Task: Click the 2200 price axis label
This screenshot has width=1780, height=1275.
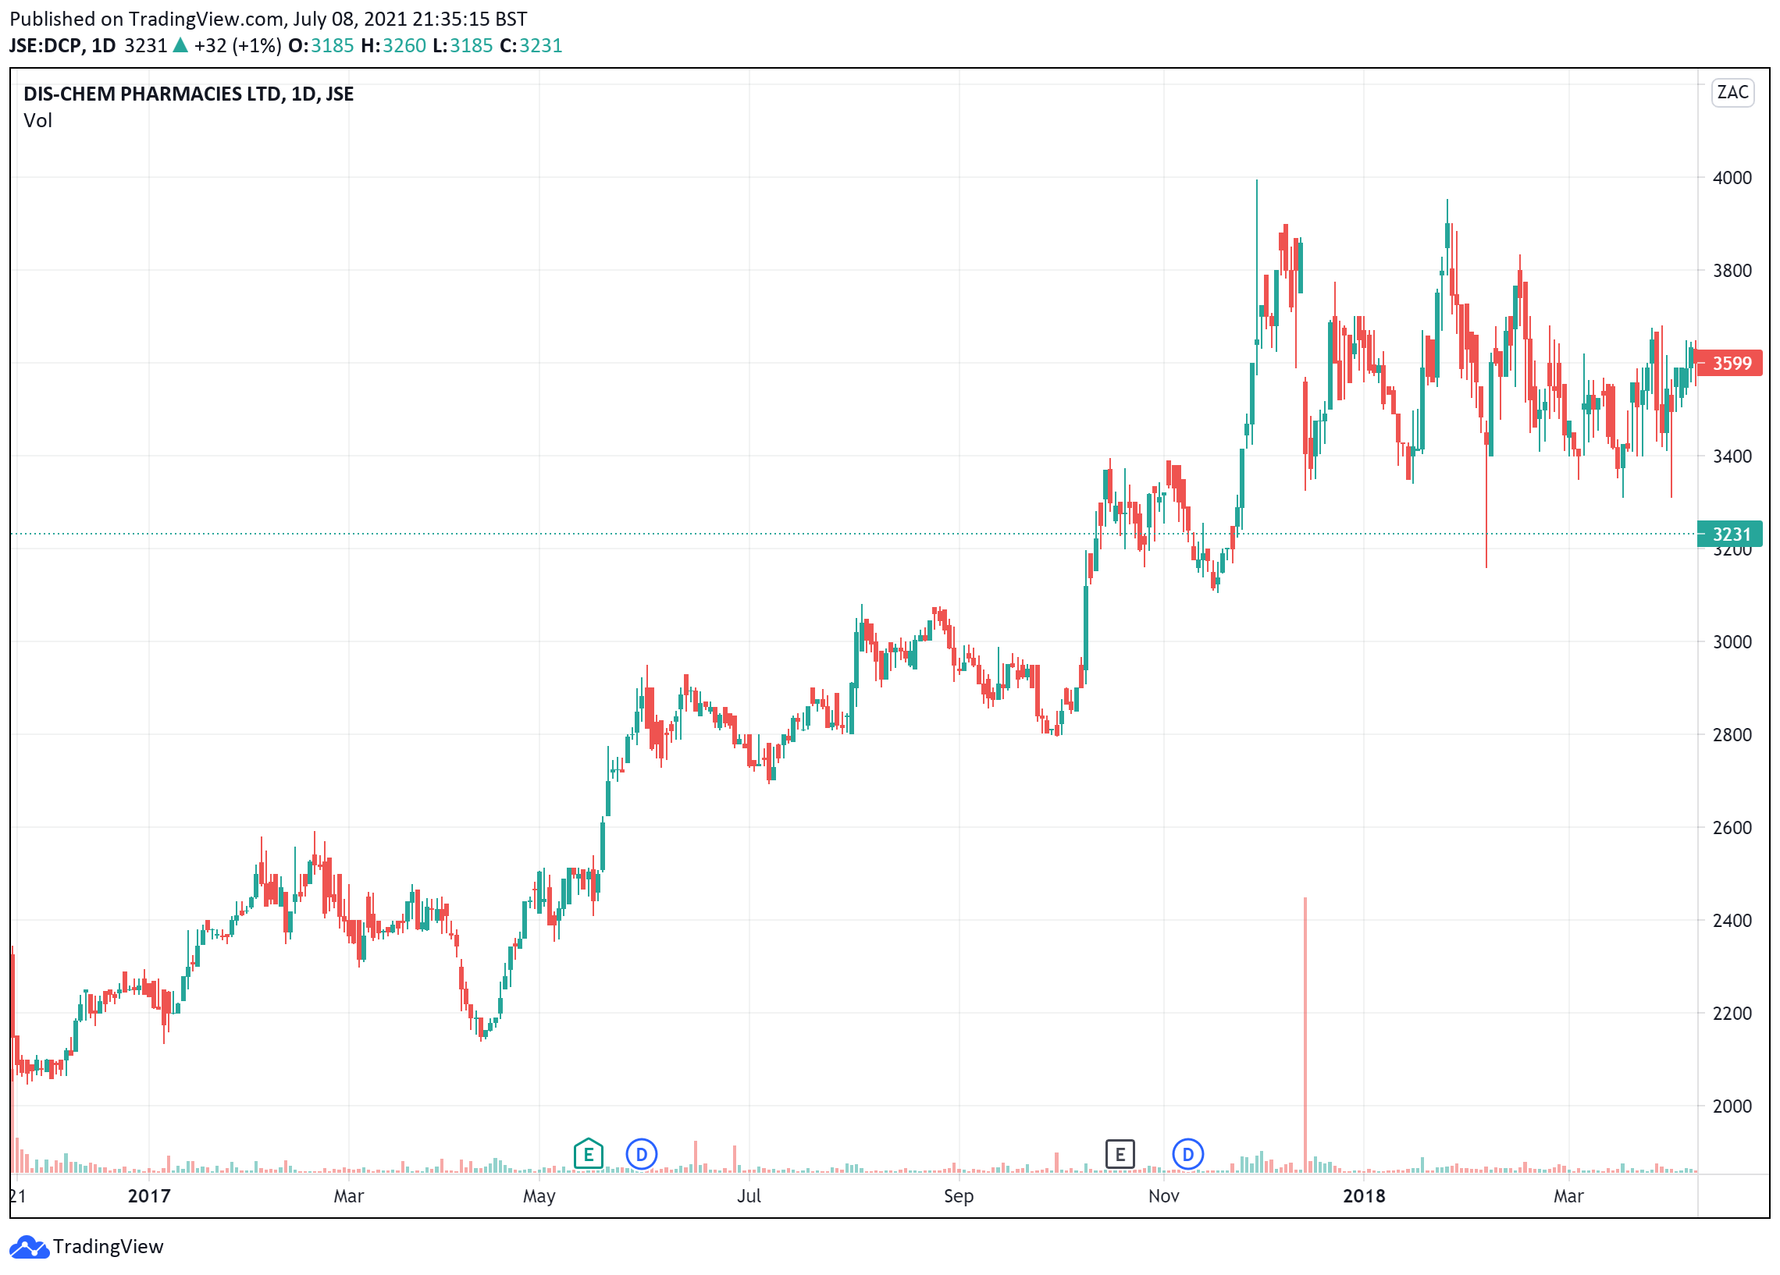Action: pyautogui.click(x=1732, y=1014)
